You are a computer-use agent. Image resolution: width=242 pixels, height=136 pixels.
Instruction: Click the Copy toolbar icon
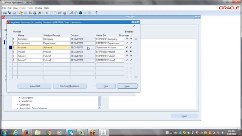pos(51,13)
